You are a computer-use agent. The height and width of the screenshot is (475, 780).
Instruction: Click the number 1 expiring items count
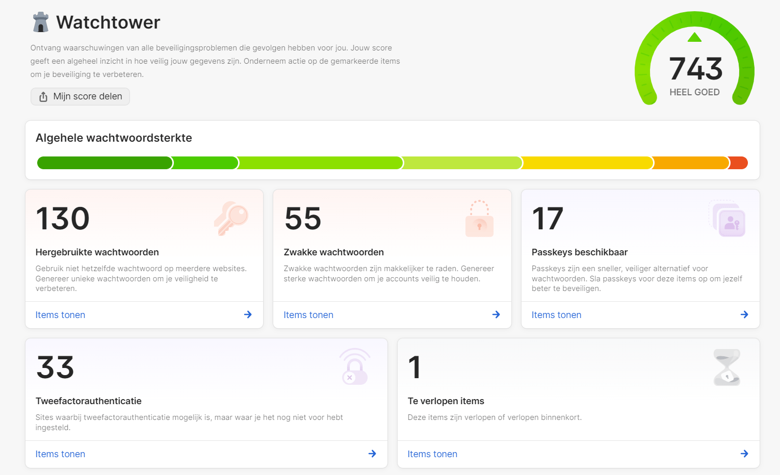414,367
